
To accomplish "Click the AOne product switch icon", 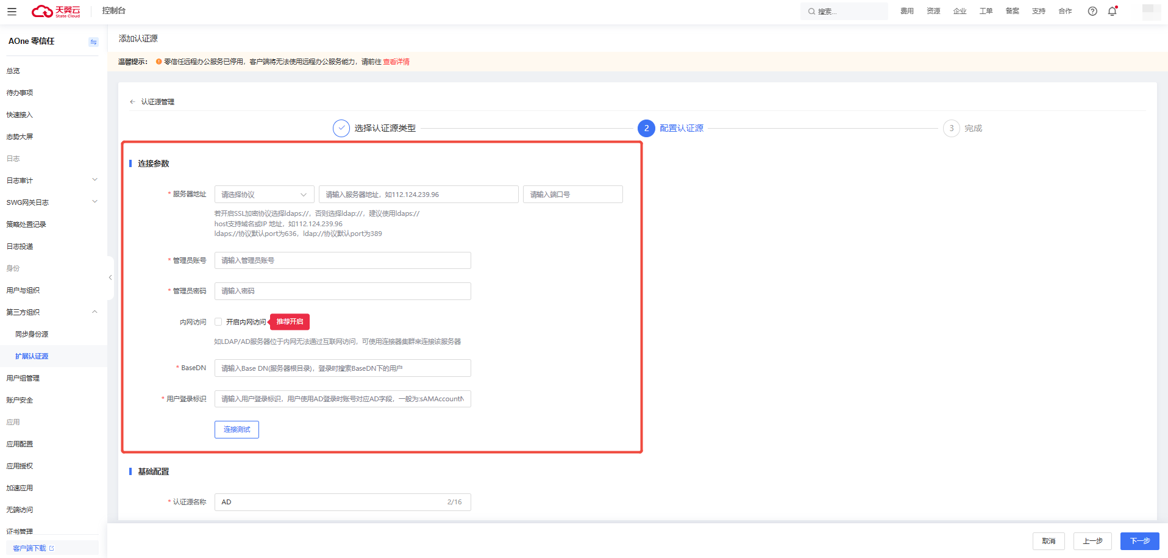I will 93,41.
